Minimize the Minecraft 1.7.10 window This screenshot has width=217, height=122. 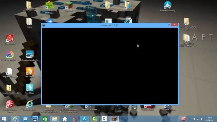click(164, 25)
